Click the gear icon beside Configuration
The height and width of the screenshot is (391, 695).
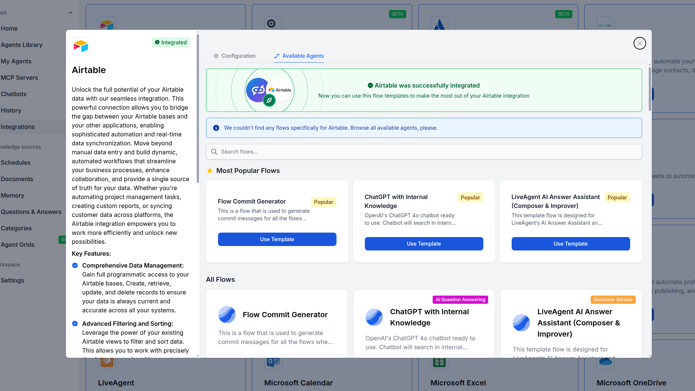pyautogui.click(x=216, y=56)
